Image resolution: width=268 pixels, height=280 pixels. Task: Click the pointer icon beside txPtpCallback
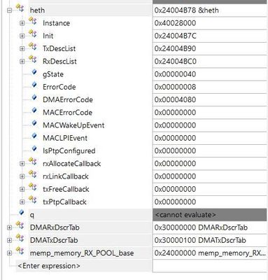point(33,200)
